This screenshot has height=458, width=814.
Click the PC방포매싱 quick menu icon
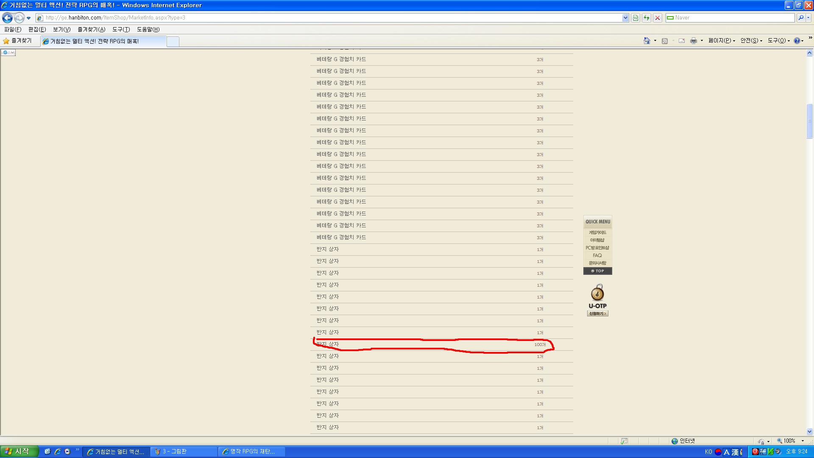[x=597, y=248]
